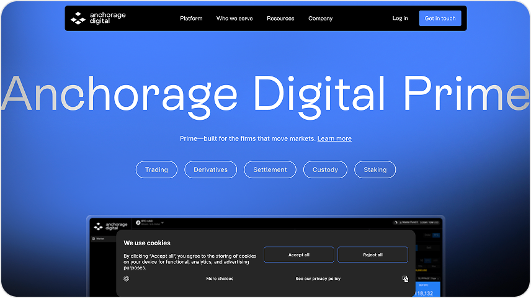Image resolution: width=531 pixels, height=298 pixels.
Task: Click the Get in touch button
Action: (x=440, y=18)
